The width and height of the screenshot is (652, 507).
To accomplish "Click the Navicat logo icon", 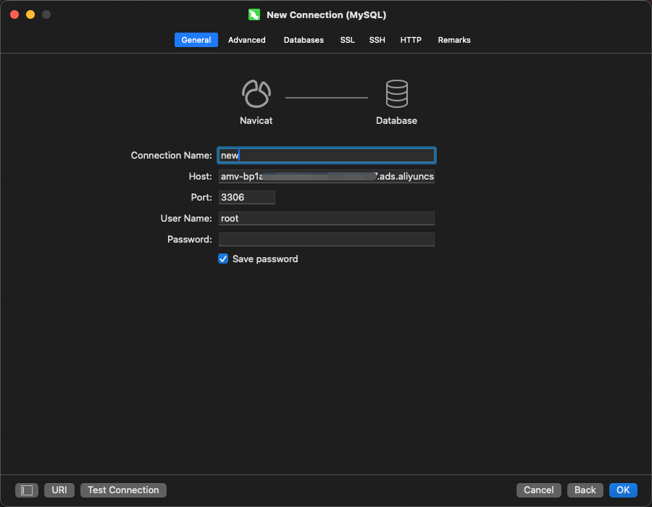I will pyautogui.click(x=256, y=93).
